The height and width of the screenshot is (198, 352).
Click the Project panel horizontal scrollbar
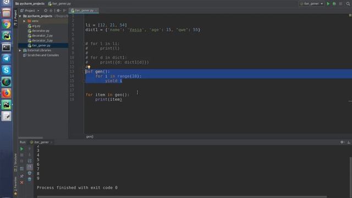coord(31,137)
